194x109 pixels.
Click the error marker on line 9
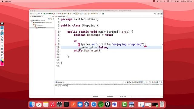(x=56, y=44)
